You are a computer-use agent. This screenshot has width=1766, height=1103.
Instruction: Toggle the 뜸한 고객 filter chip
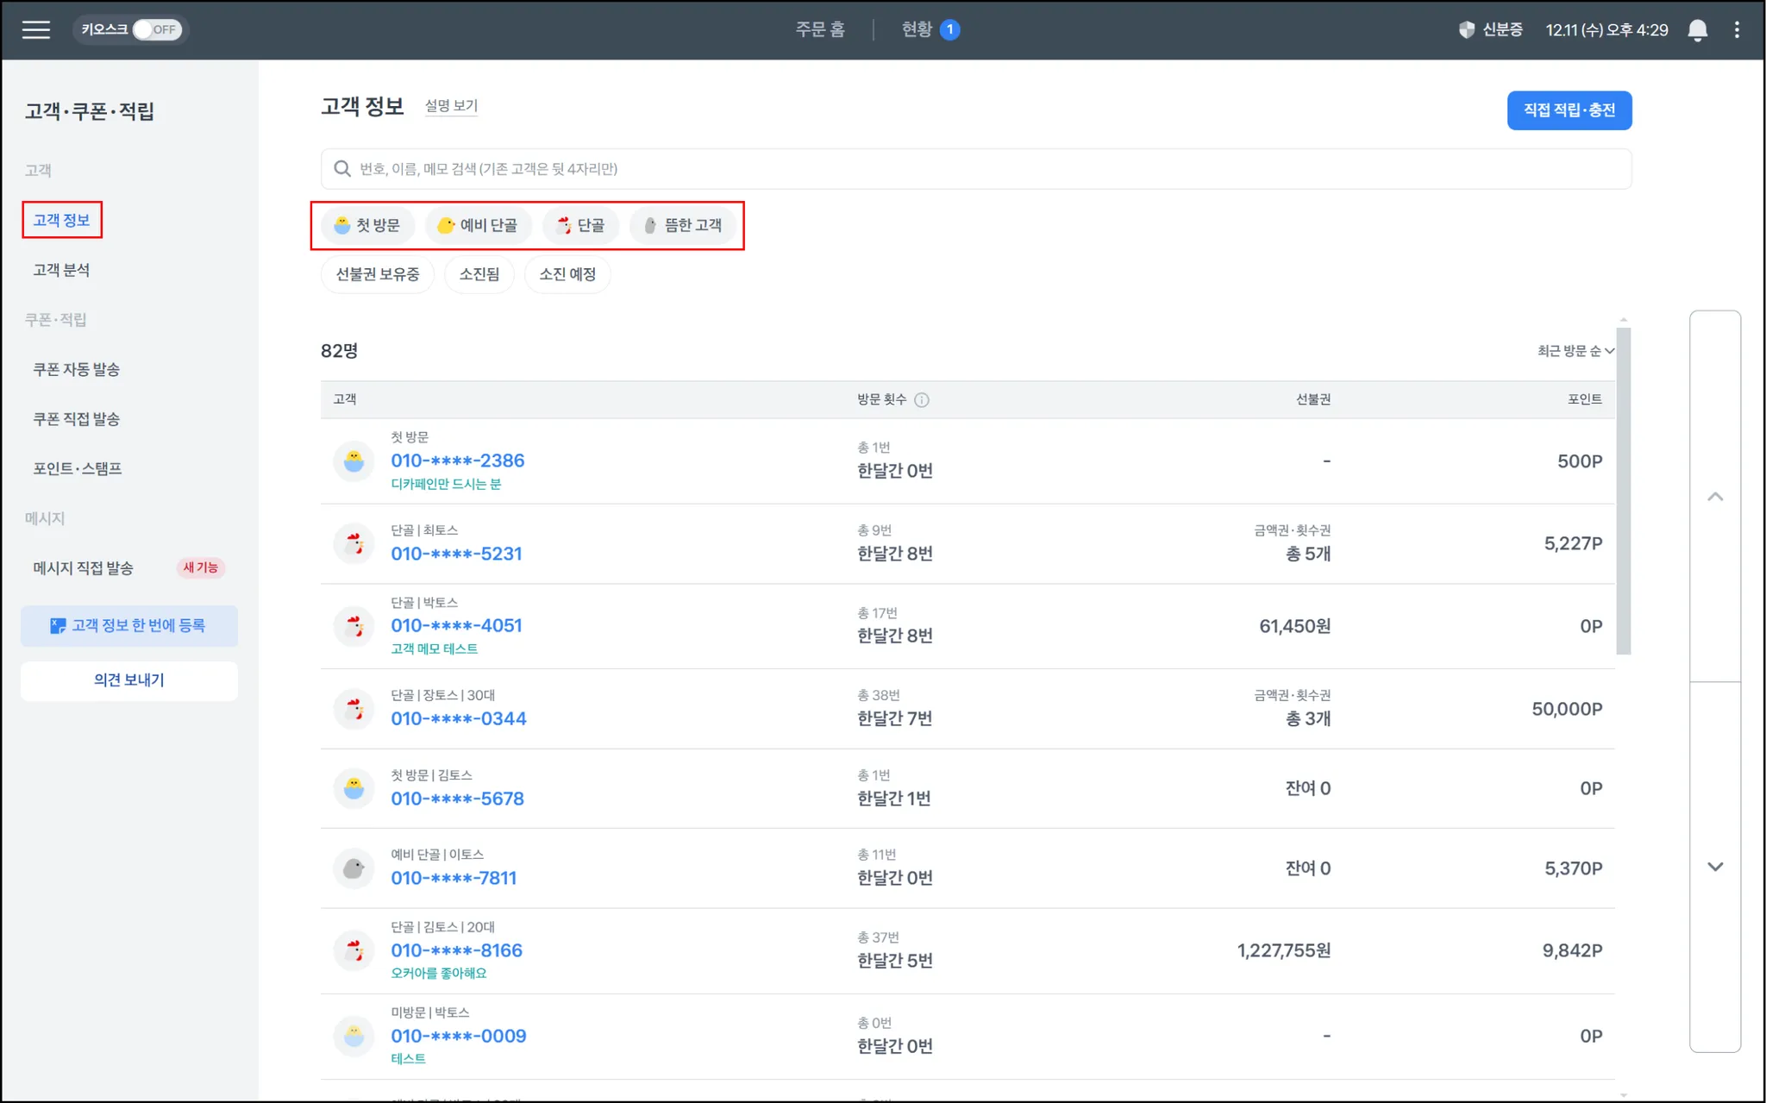tap(683, 225)
